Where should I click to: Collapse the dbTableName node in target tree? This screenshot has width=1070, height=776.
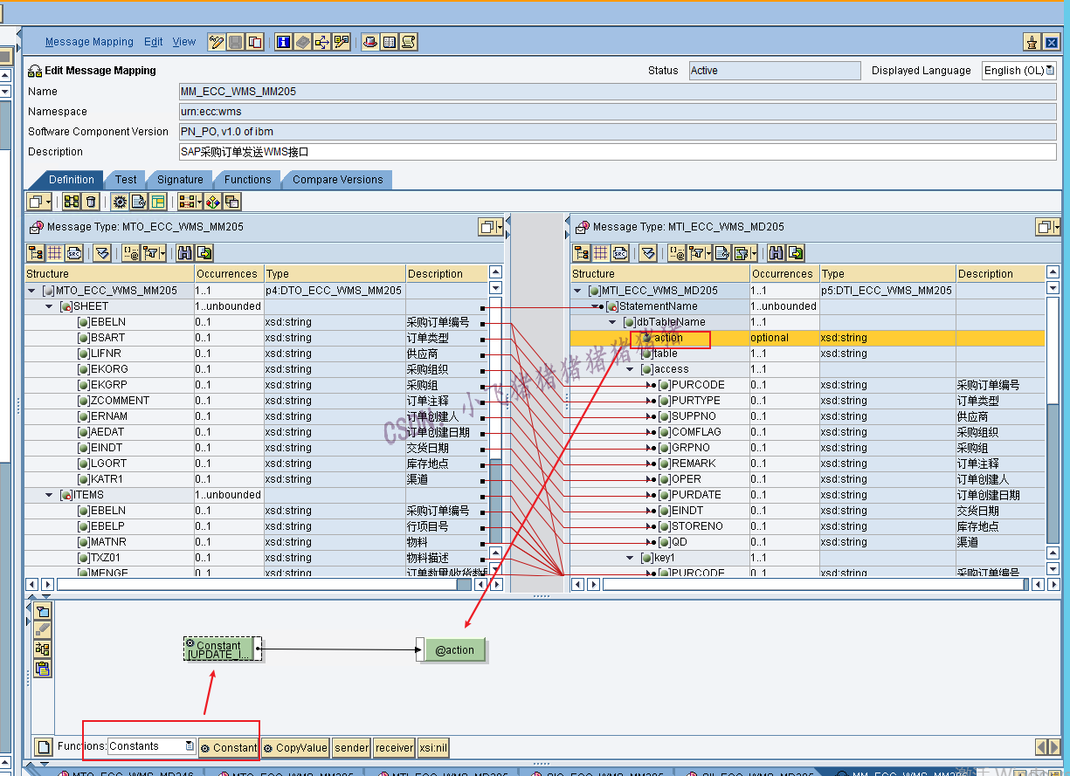(613, 322)
